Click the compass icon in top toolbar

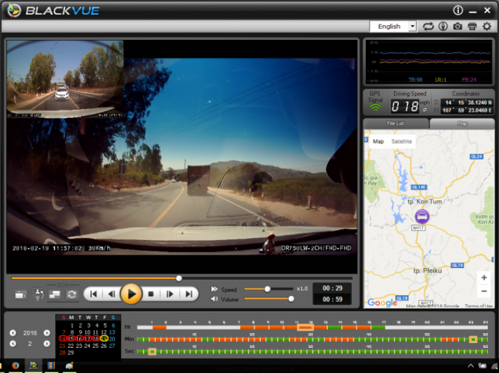[x=443, y=27]
